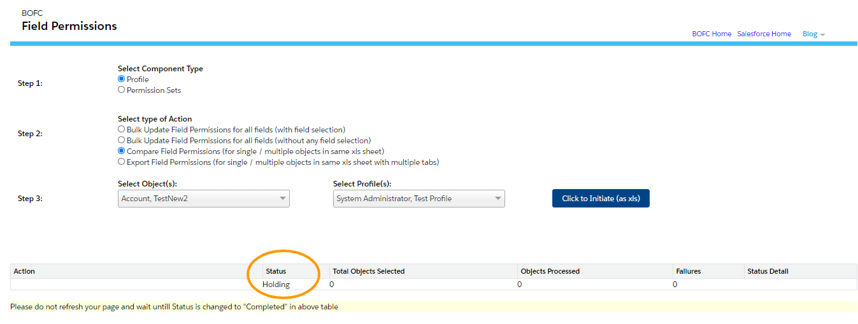Open the Select Object(s) dropdown

pos(204,199)
